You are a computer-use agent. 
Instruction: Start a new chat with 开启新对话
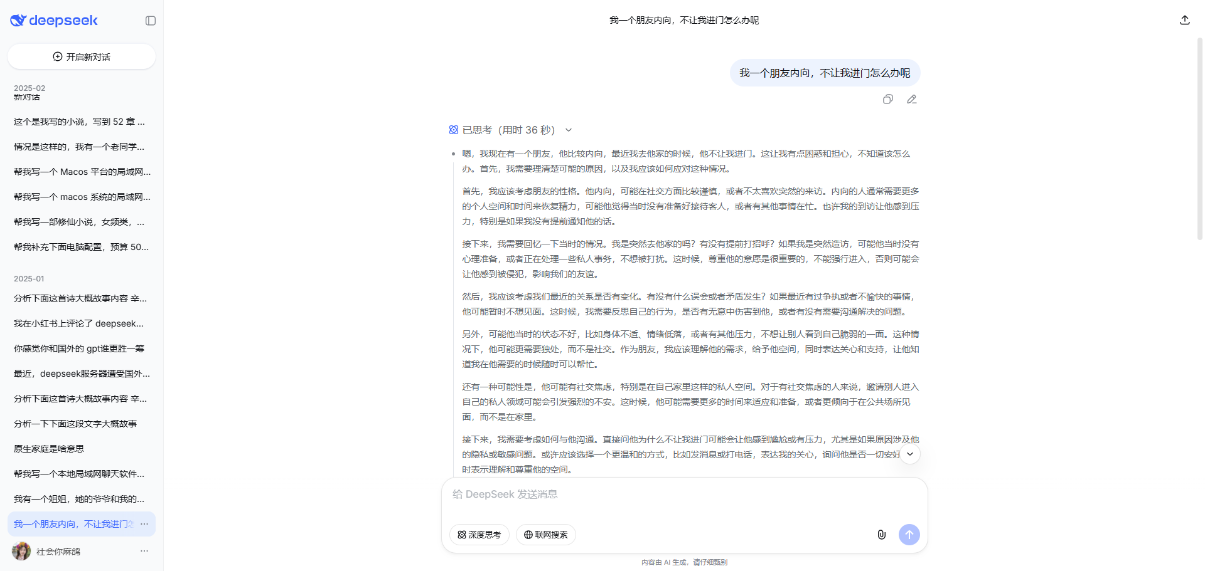82,56
